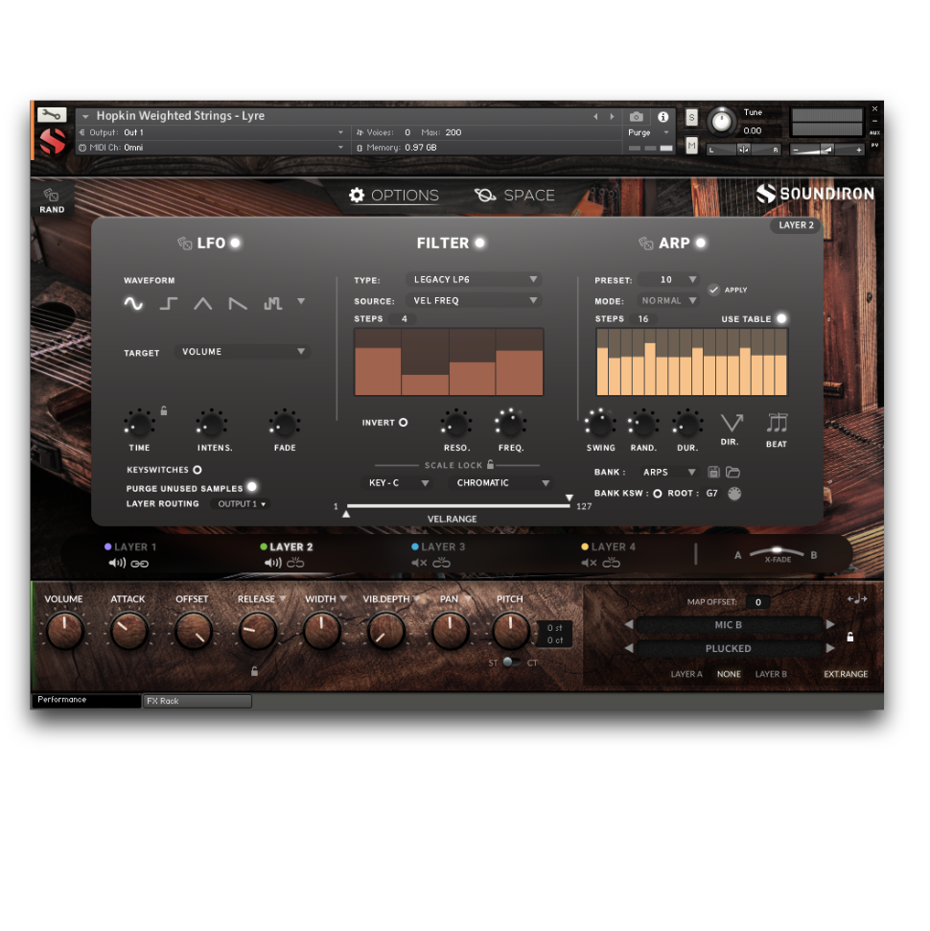Select the sine LFO waveform
930x931 pixels.
(x=133, y=303)
